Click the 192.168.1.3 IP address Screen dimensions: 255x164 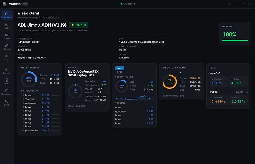[x=241, y=92]
